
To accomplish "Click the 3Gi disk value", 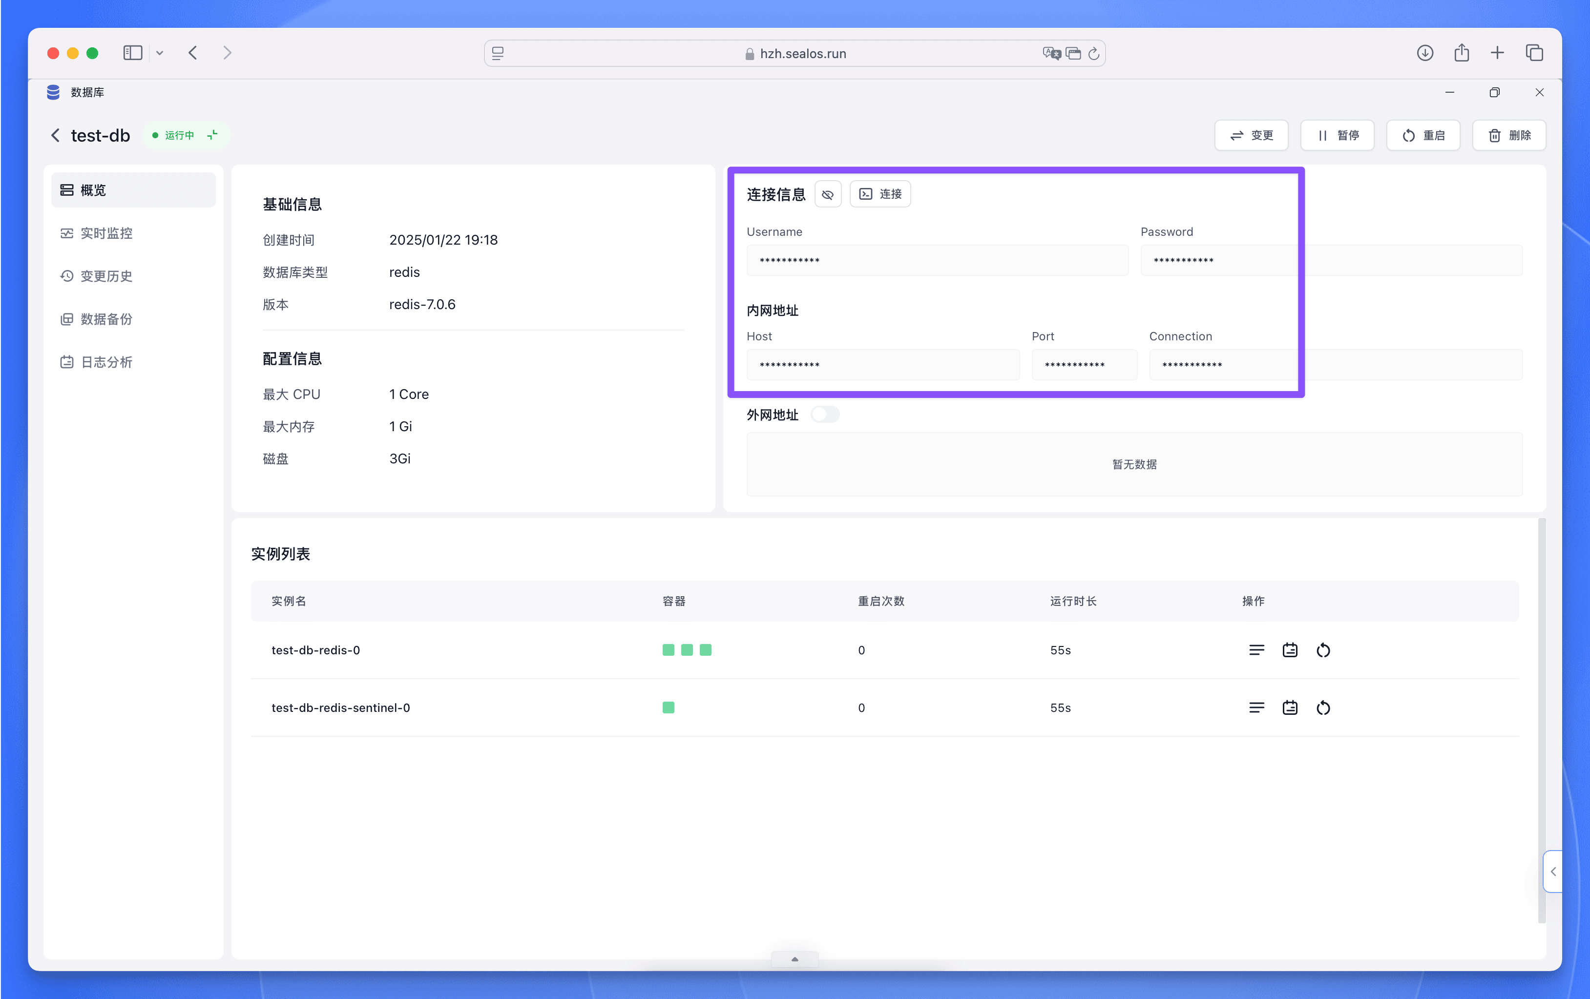I will coord(399,458).
